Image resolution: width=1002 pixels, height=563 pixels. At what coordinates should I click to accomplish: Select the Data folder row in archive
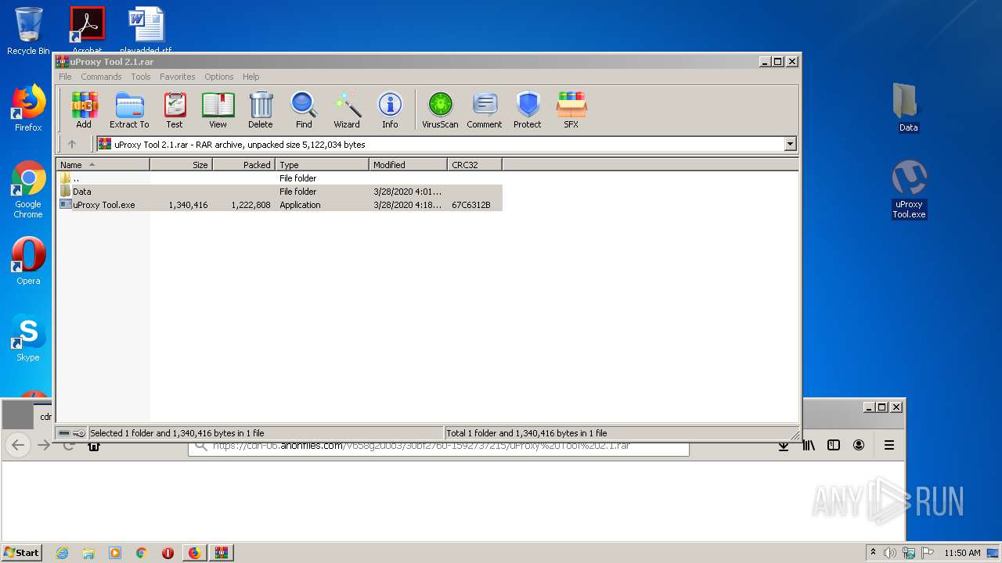click(279, 192)
